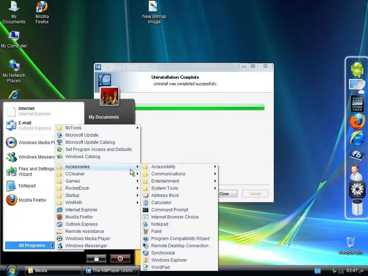Open Files and Settings Wizard
368x276 pixels.
tap(30, 171)
